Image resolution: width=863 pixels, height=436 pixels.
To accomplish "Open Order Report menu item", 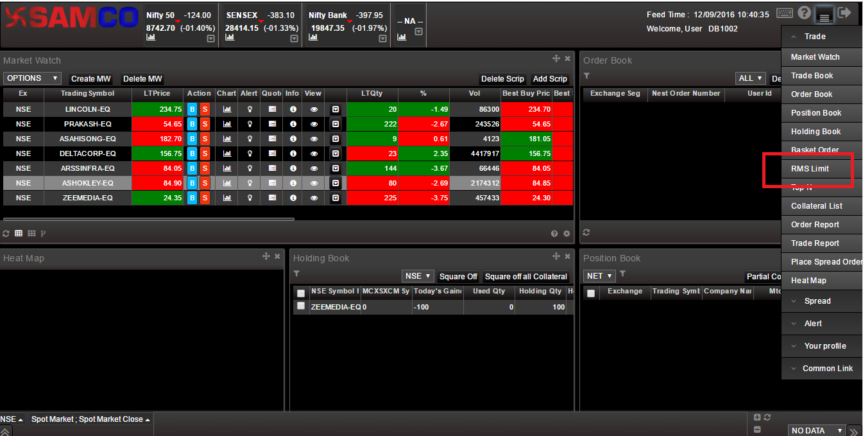I will pyautogui.click(x=822, y=225).
